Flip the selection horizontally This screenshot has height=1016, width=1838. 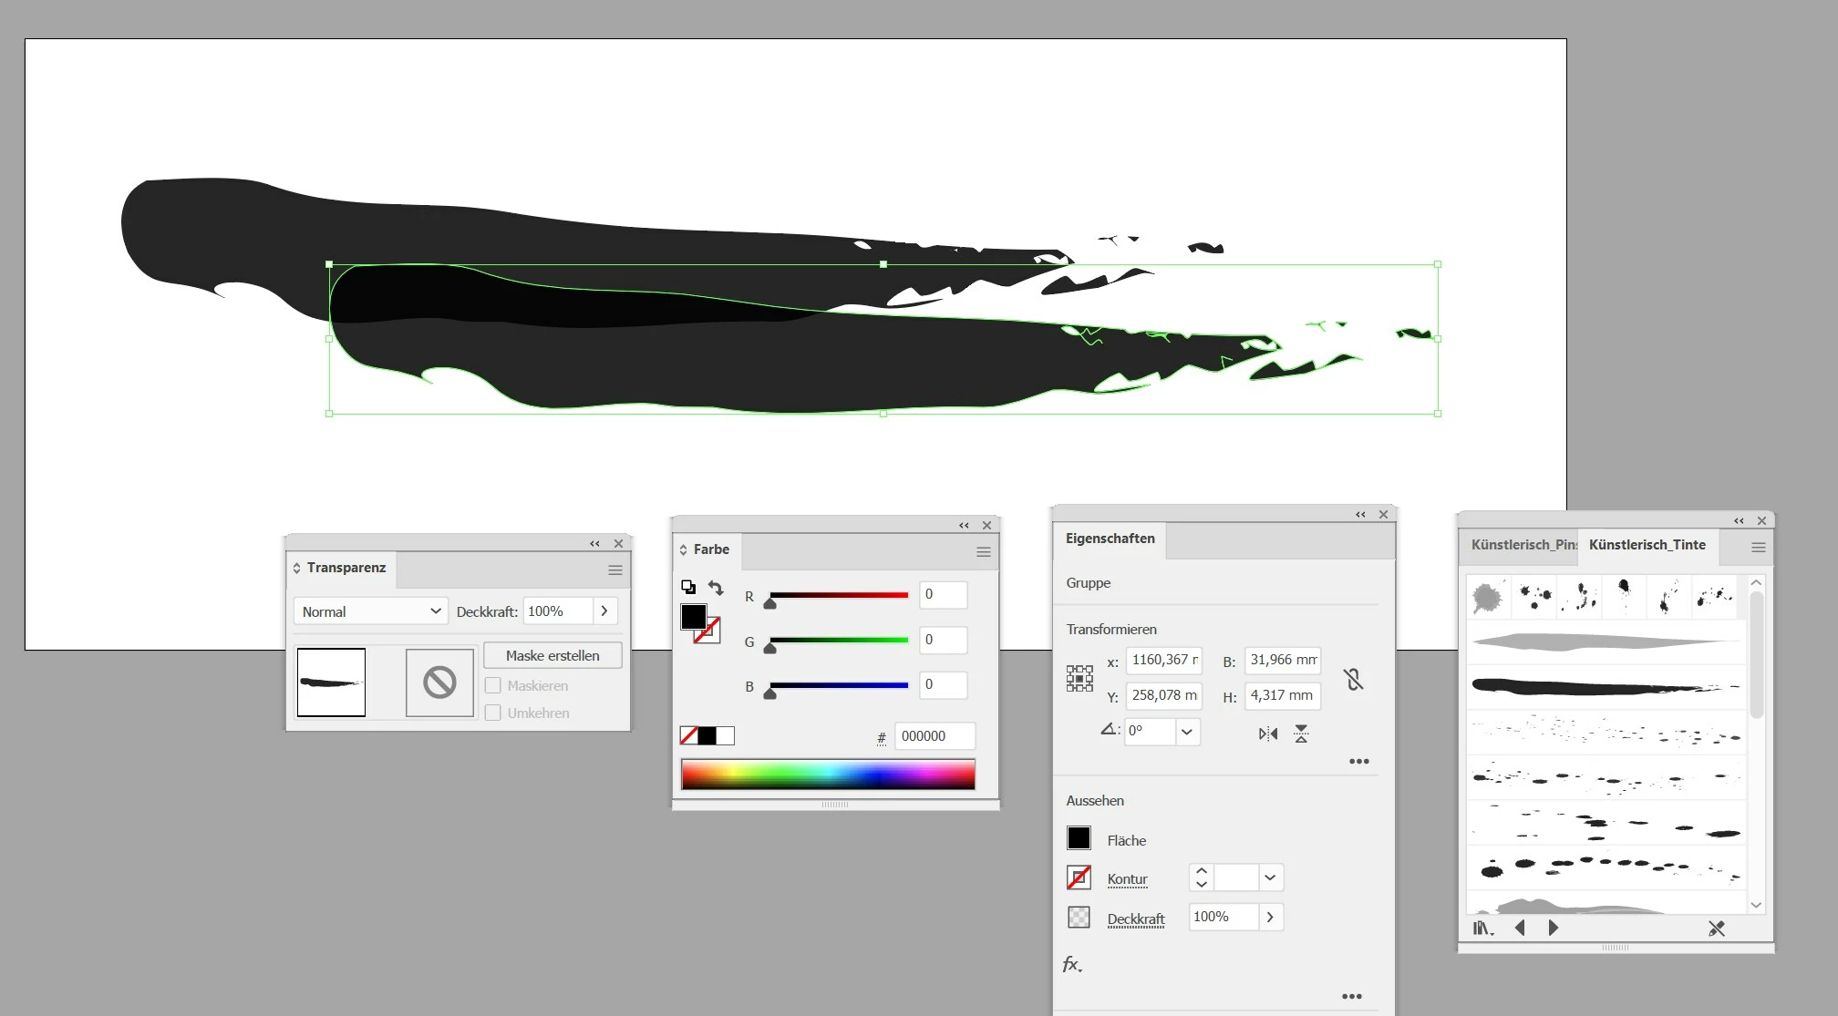(x=1268, y=734)
